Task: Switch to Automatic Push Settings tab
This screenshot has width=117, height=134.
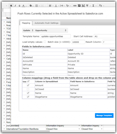Action: (x=46, y=23)
